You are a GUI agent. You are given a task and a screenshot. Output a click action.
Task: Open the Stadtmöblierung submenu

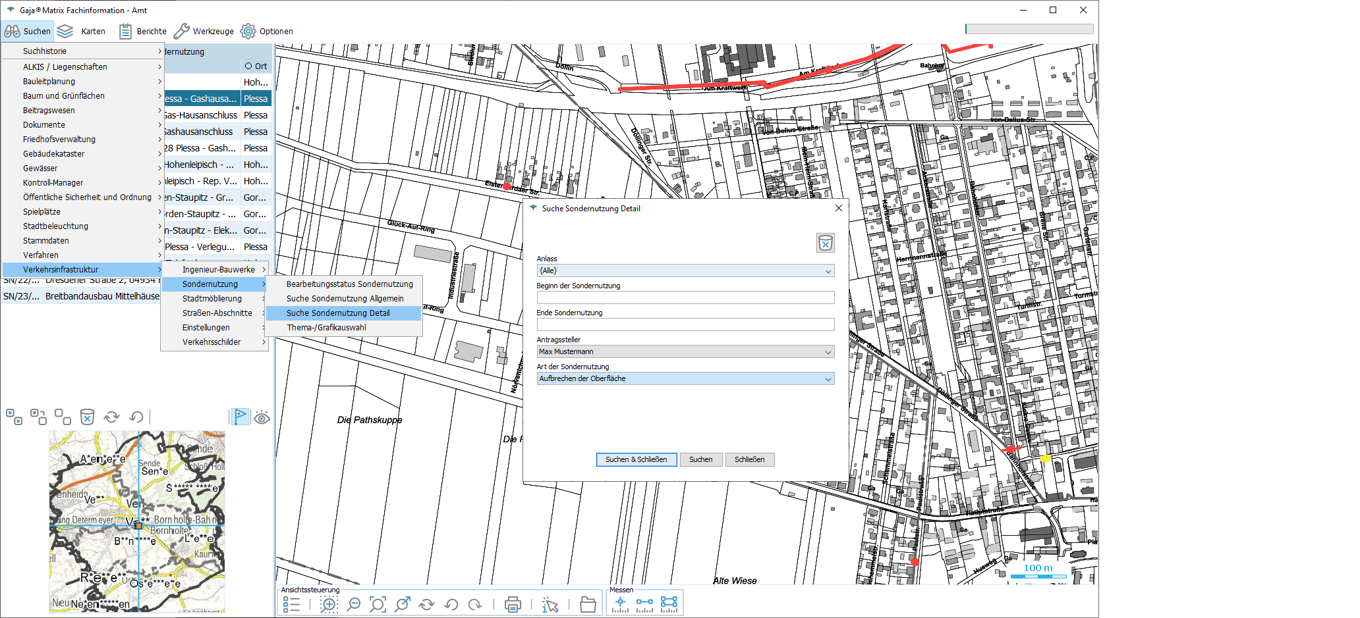point(212,298)
